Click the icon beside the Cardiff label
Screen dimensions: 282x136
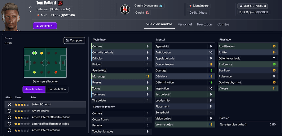(x=147, y=13)
